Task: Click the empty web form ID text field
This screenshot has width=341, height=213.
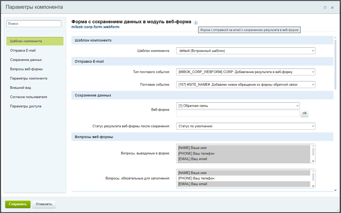Action: coord(238,113)
